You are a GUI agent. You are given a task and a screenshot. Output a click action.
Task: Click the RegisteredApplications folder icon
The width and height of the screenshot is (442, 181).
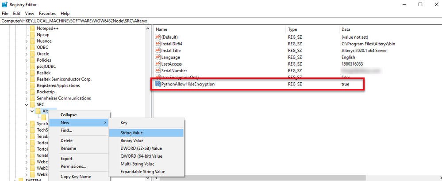pos(32,85)
